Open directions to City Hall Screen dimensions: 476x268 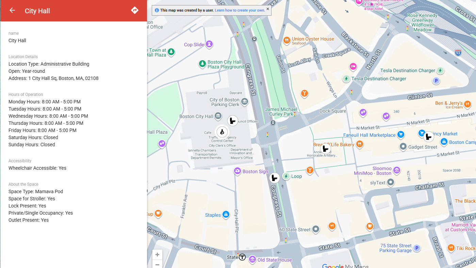click(135, 10)
